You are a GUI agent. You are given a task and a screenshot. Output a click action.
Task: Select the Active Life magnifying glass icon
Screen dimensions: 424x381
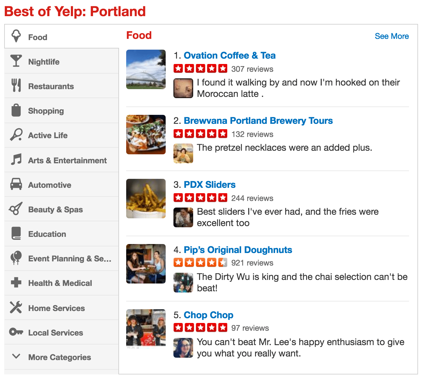[x=16, y=135]
